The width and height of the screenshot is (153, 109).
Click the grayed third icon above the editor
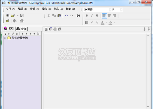click(x=55, y=29)
